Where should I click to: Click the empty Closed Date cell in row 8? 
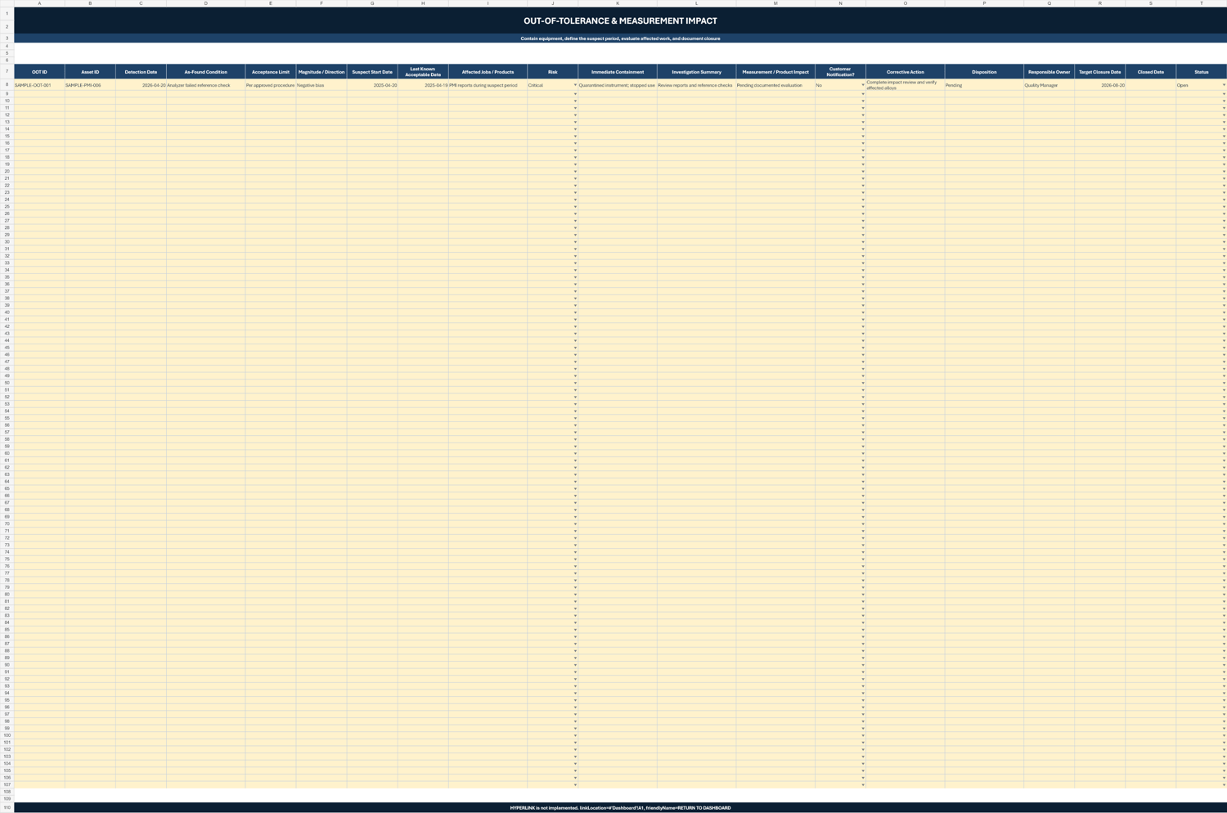pyautogui.click(x=1150, y=85)
